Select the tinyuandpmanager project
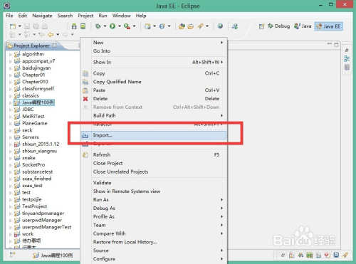 click(x=43, y=213)
